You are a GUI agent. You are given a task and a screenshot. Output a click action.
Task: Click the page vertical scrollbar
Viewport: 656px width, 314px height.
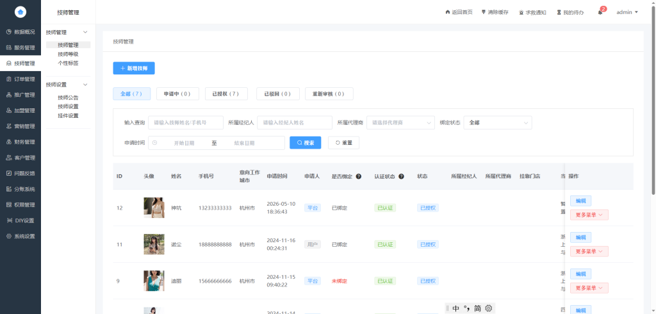click(x=653, y=101)
